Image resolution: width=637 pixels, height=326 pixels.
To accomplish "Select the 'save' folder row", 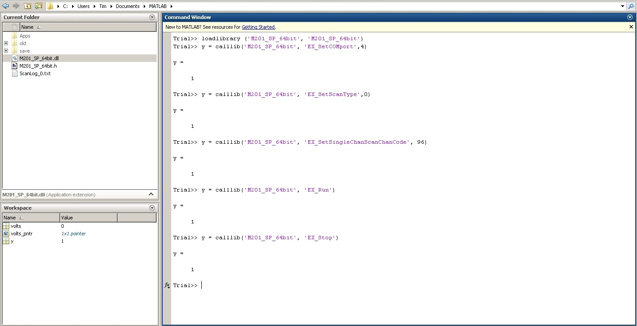I will click(x=80, y=51).
